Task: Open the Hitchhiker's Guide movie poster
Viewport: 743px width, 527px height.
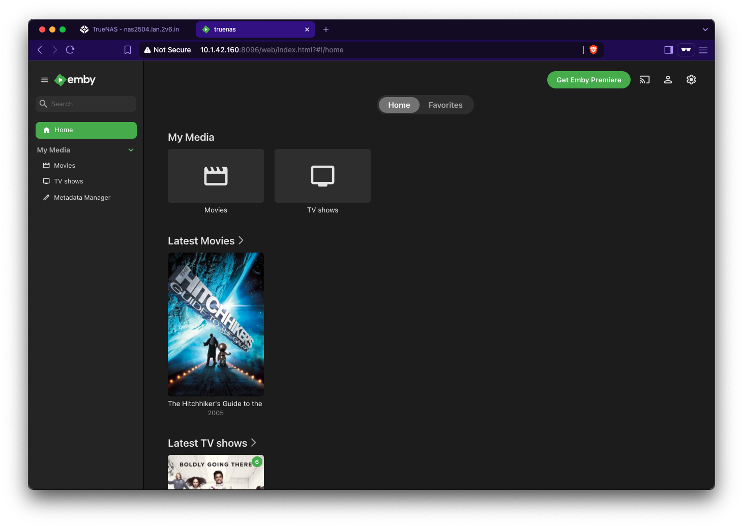Action: tap(216, 324)
